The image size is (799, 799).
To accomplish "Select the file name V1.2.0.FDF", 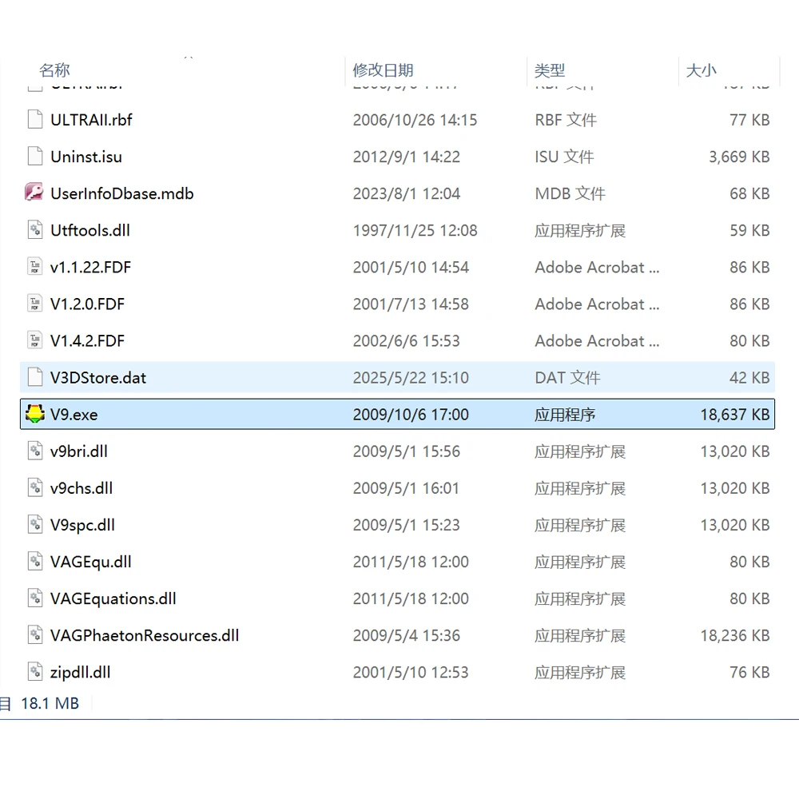I will (87, 304).
